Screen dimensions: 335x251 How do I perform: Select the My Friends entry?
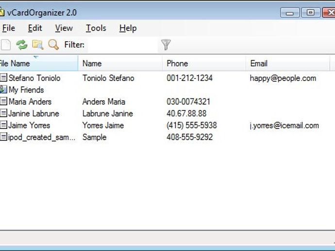[26, 90]
